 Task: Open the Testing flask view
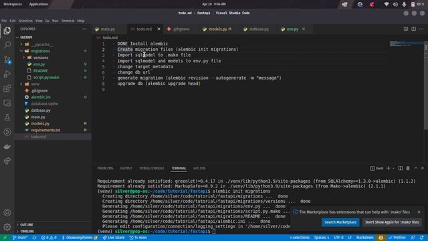(x=7, y=118)
